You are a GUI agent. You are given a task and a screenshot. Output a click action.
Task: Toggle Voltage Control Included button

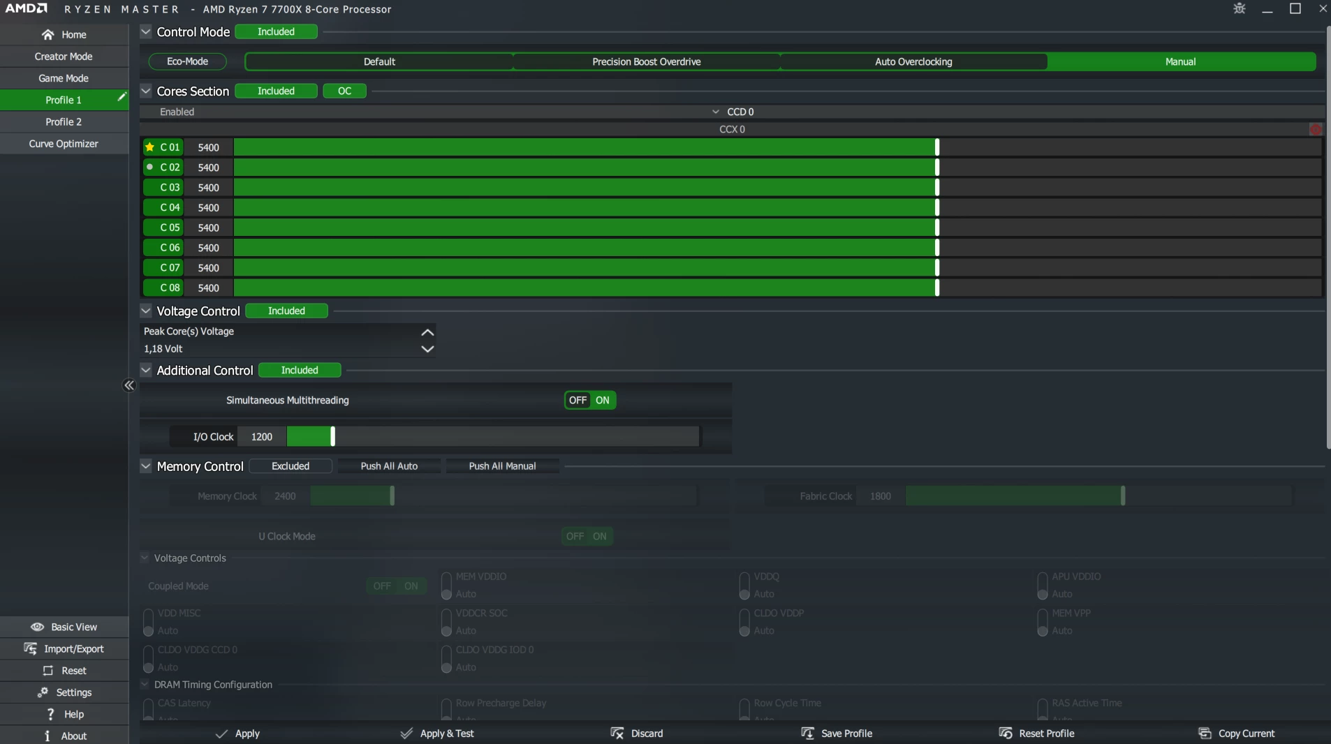pos(286,311)
